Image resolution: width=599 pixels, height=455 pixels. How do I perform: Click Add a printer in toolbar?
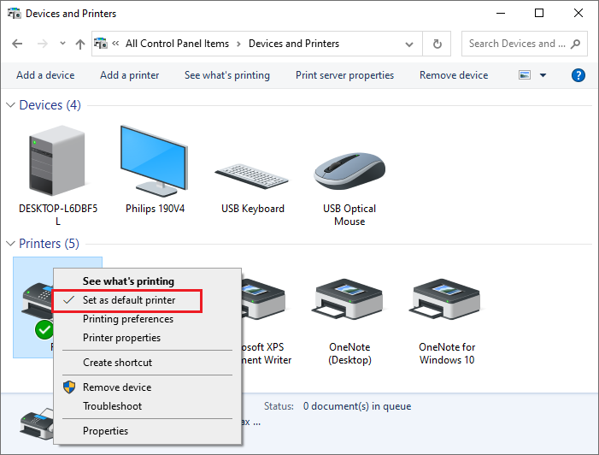click(x=129, y=75)
